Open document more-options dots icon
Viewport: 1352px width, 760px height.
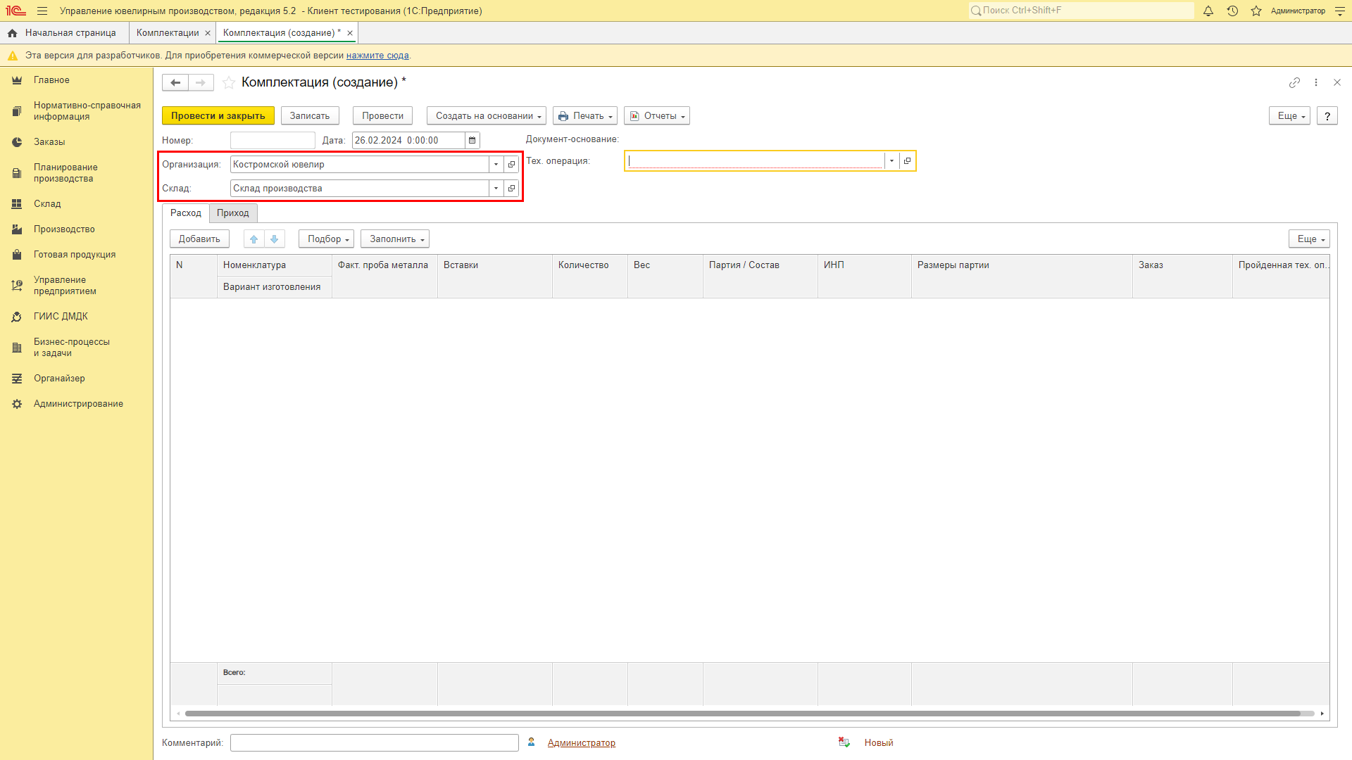(x=1316, y=82)
